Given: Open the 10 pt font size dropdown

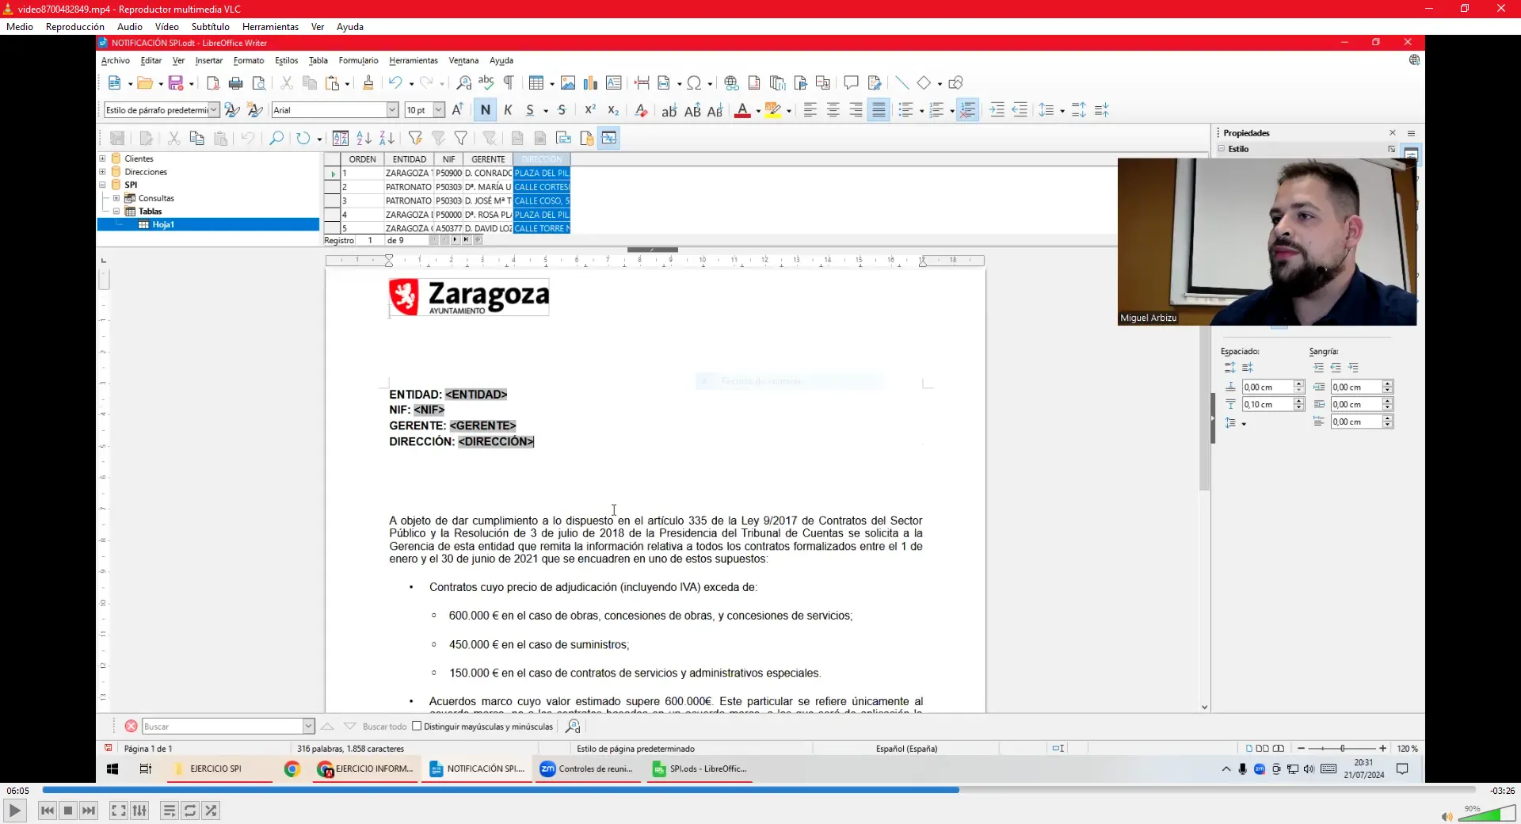Looking at the screenshot, I should (x=439, y=110).
